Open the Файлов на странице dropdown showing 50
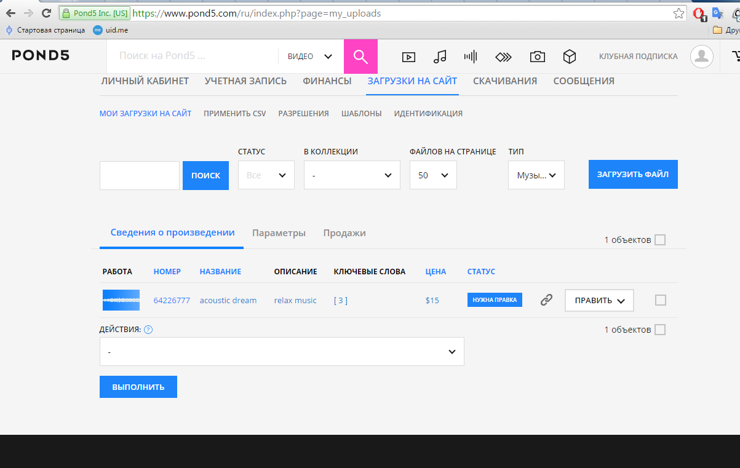 coord(433,175)
